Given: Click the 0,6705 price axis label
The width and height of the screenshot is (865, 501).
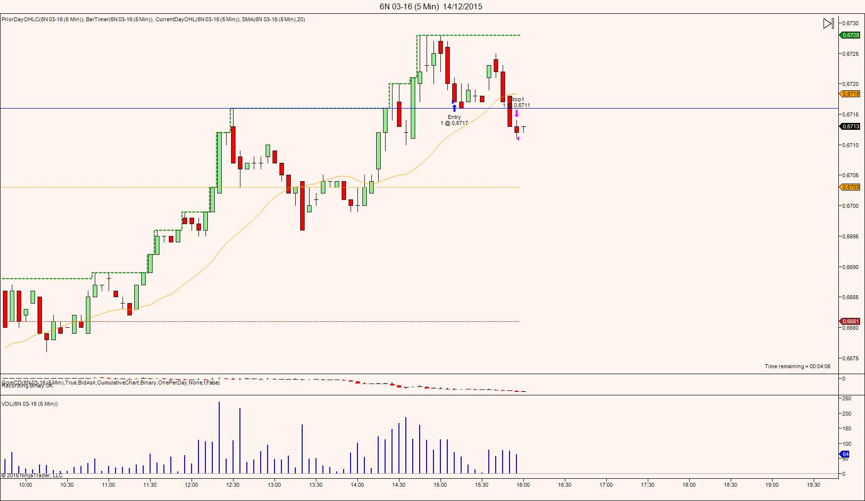Looking at the screenshot, I should (851, 175).
